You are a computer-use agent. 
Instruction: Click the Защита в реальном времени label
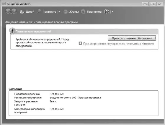(x=26, y=103)
